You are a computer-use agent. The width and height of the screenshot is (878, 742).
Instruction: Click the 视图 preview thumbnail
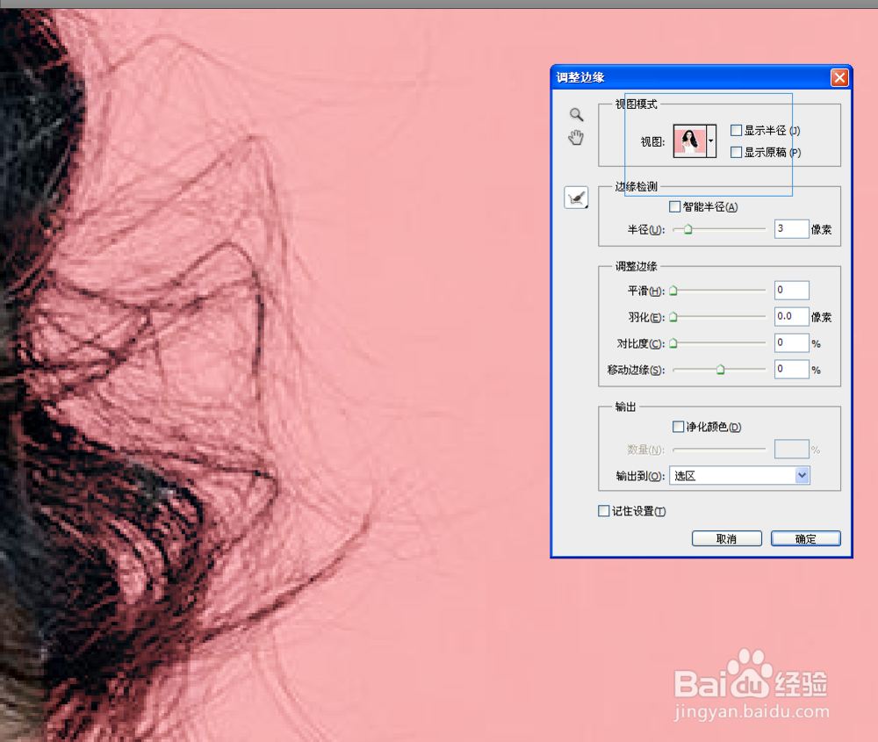pyautogui.click(x=690, y=141)
